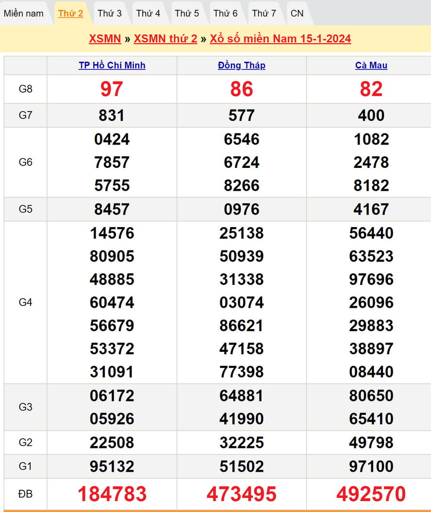Click Cà Mau special prize 492570
The image size is (431, 512).
(371, 494)
